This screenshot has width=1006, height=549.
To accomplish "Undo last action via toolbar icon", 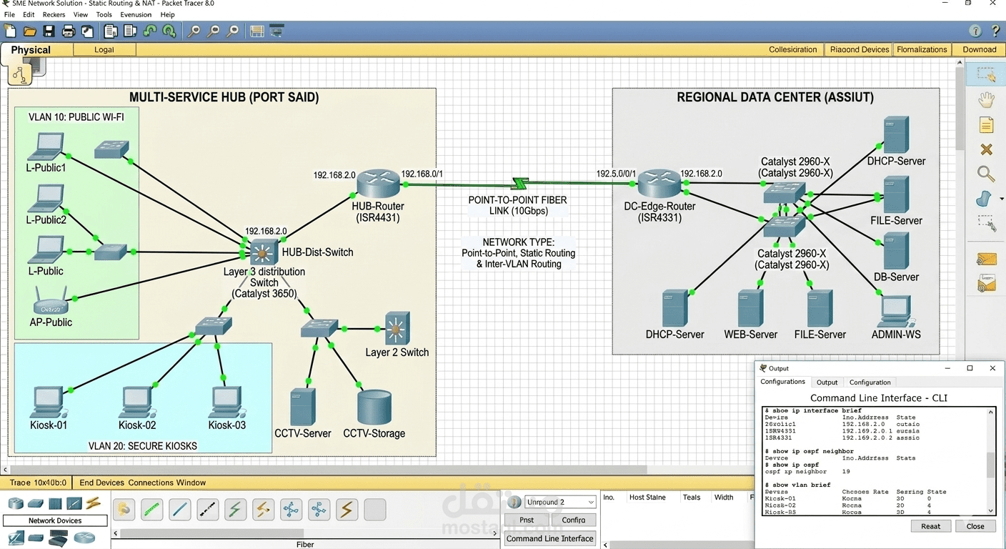I will click(149, 31).
